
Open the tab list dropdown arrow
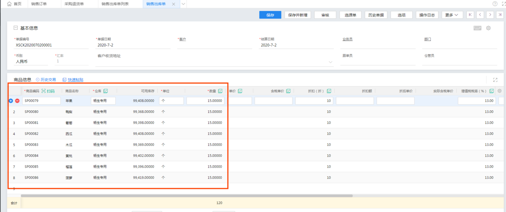click(x=183, y=4)
